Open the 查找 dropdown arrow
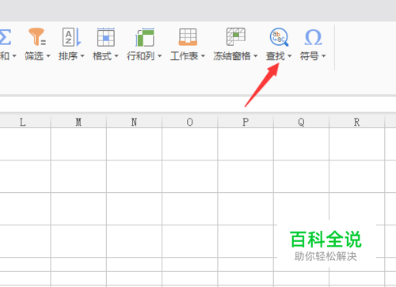This screenshot has height=287, width=396. point(290,56)
